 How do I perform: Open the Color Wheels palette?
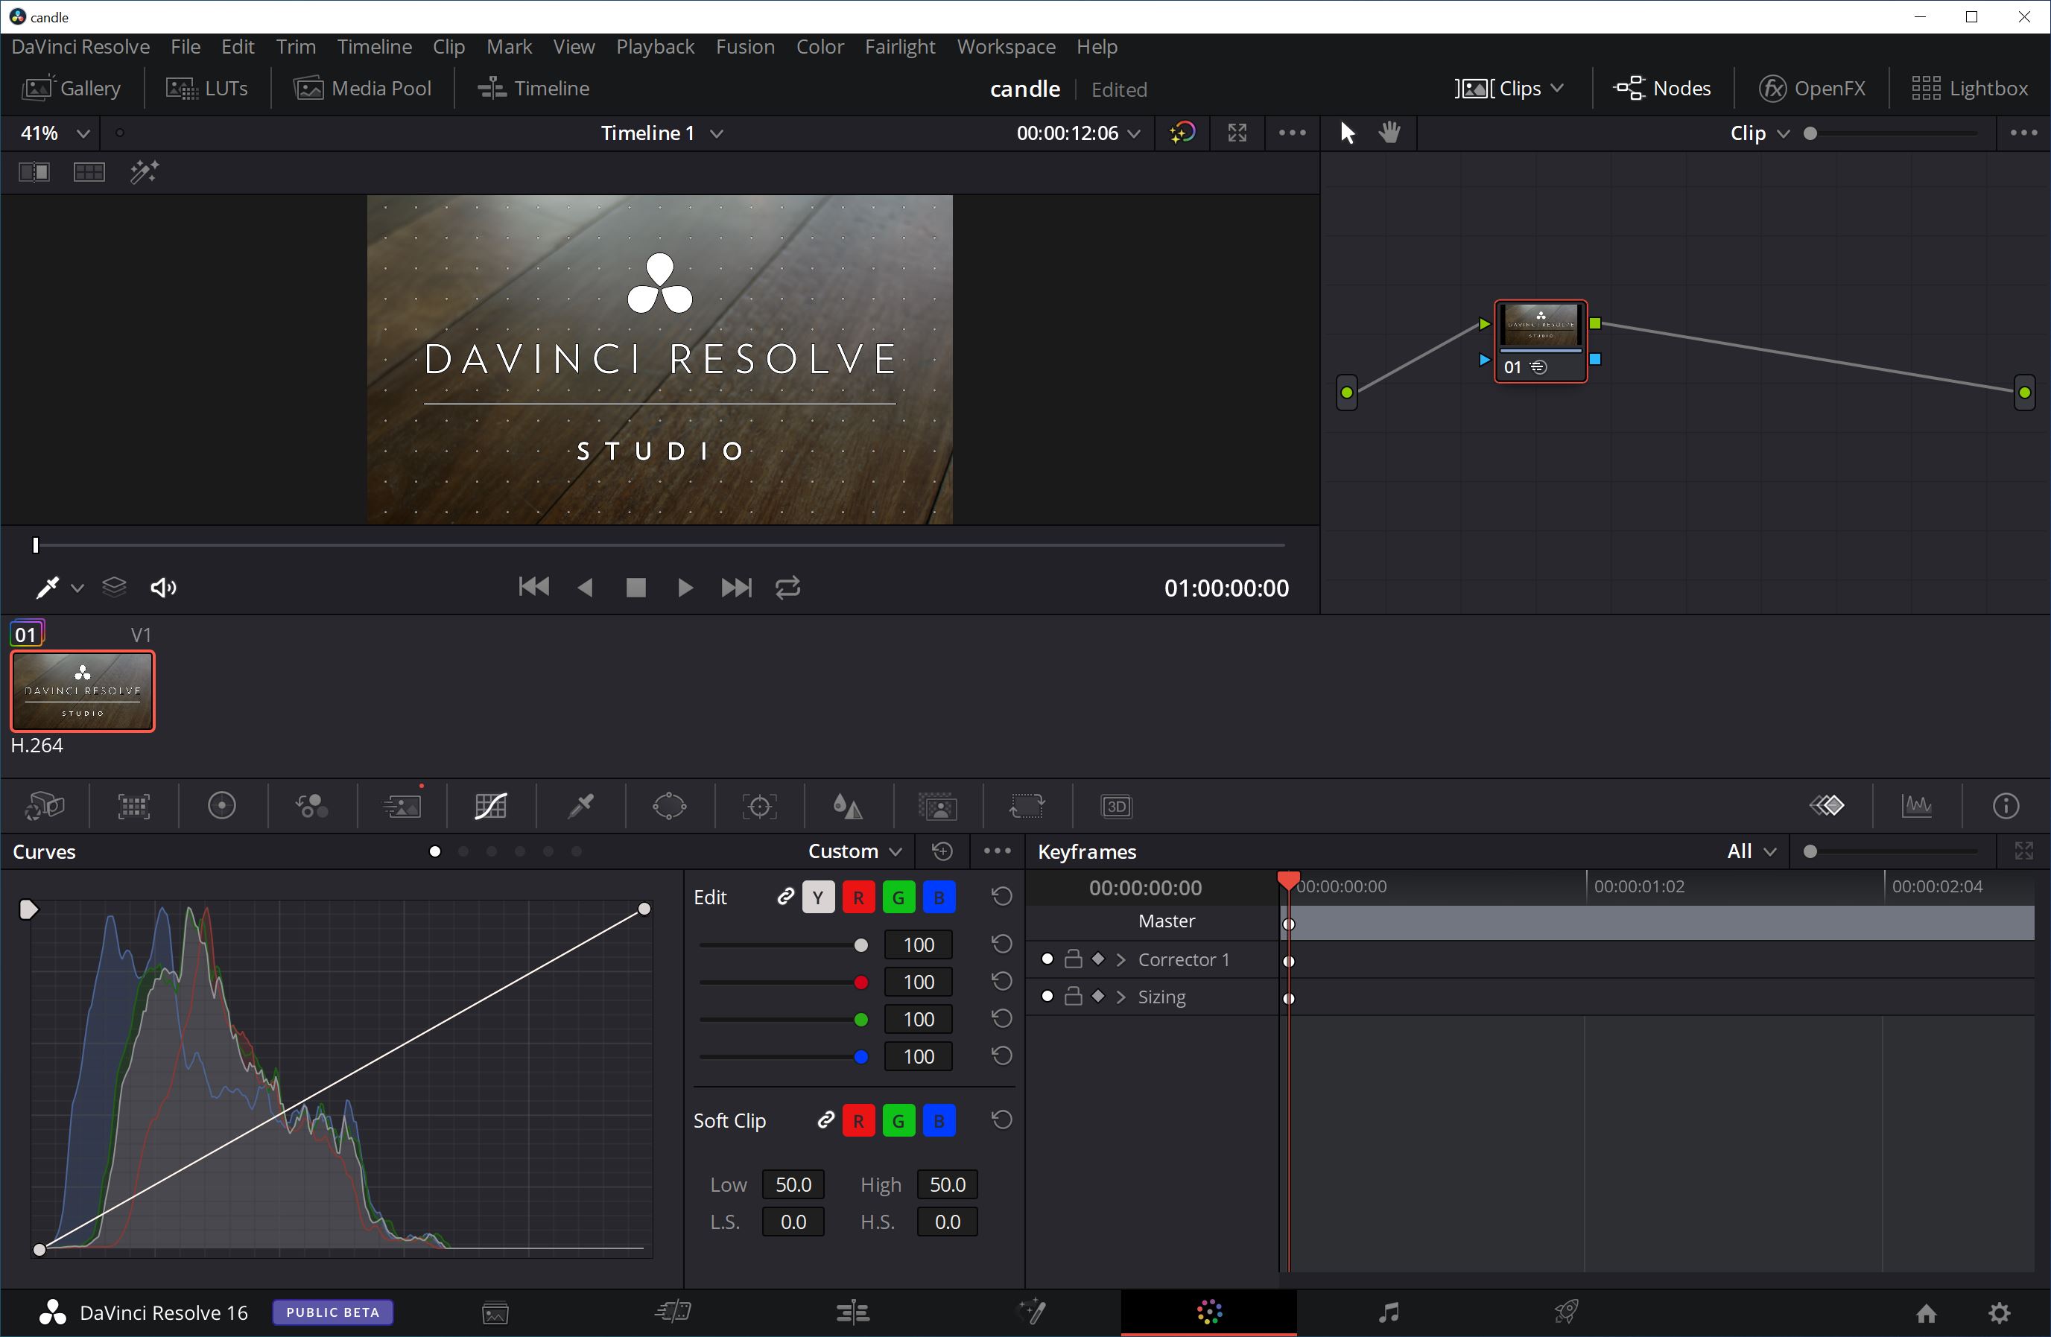click(x=222, y=807)
